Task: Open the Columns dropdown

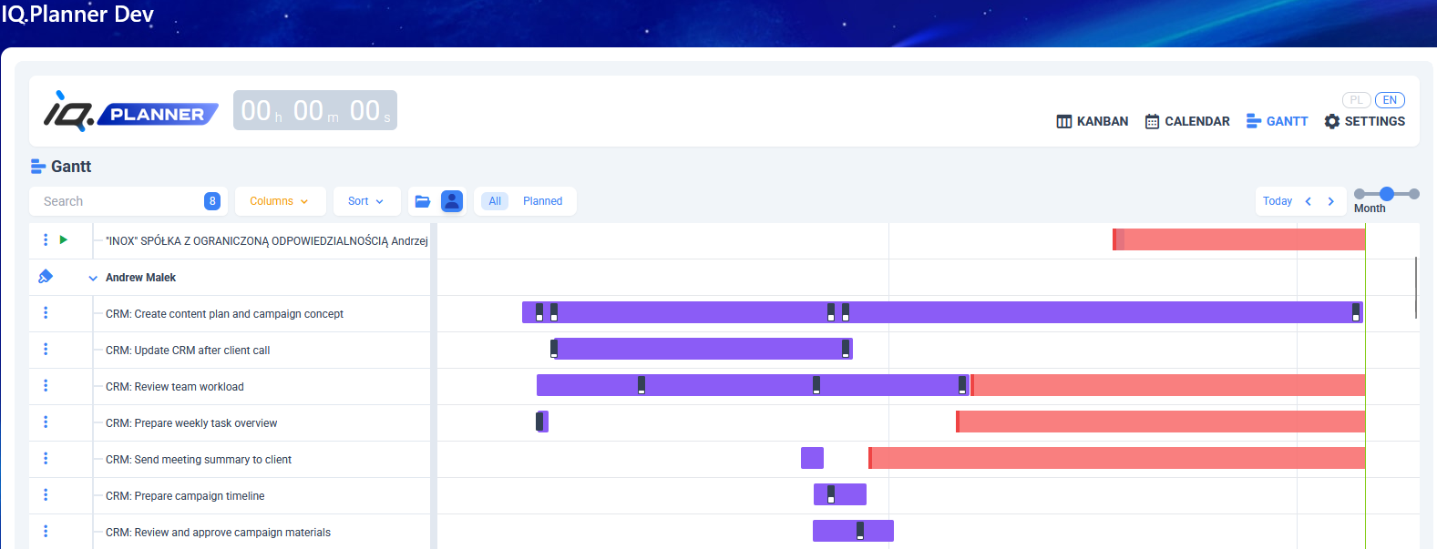Action: coord(280,201)
